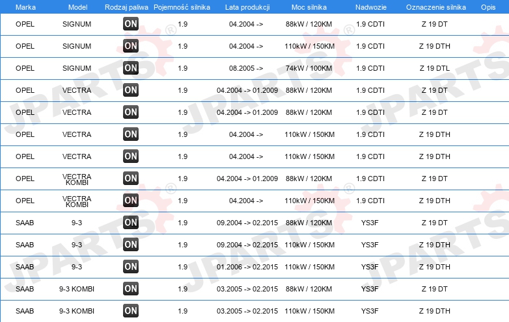Select '110kW / 150KM' in SAAB 01.2006 row
509x322 pixels.
(309, 267)
